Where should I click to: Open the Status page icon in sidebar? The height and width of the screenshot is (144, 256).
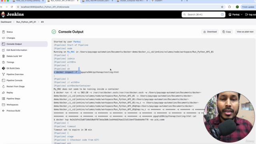pyautogui.click(x=4, y=32)
